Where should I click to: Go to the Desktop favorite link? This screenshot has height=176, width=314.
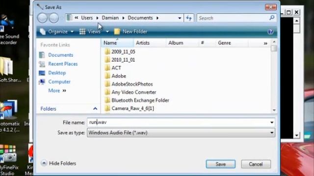[57, 73]
